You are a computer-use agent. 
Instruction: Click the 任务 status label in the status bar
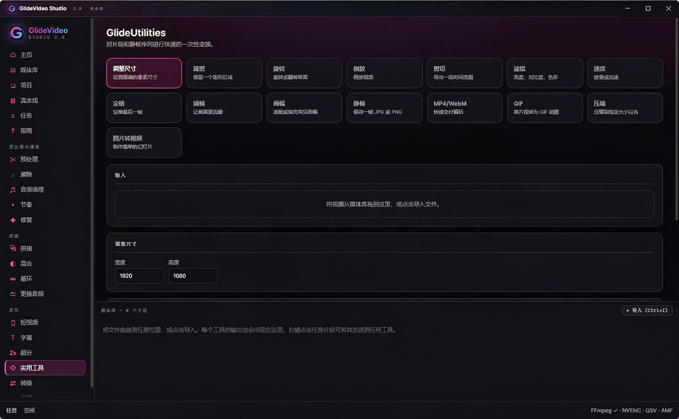pyautogui.click(x=12, y=410)
